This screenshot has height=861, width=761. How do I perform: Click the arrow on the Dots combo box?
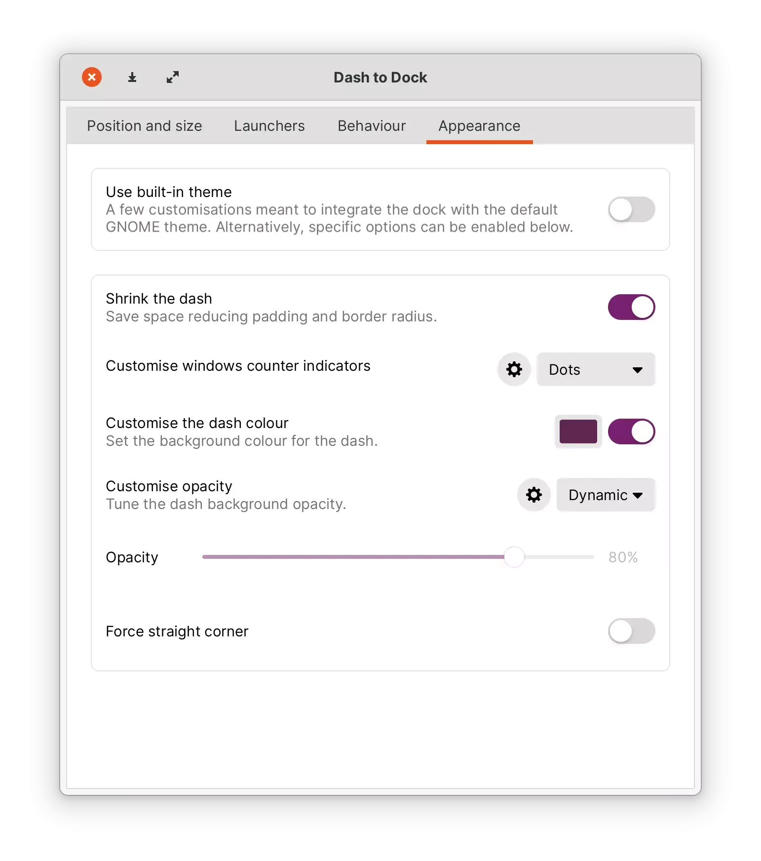(637, 370)
